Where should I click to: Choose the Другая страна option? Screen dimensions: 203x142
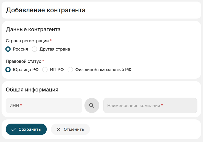pos(35,49)
